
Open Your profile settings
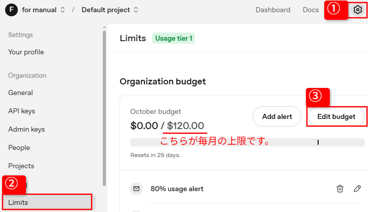[x=26, y=52]
